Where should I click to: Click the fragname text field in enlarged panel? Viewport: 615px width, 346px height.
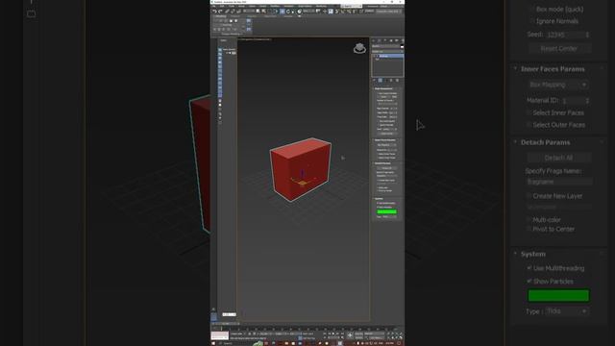(x=559, y=182)
